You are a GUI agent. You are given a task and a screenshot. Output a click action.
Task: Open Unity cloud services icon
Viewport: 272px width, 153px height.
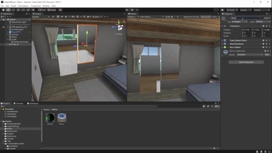tap(222, 10)
